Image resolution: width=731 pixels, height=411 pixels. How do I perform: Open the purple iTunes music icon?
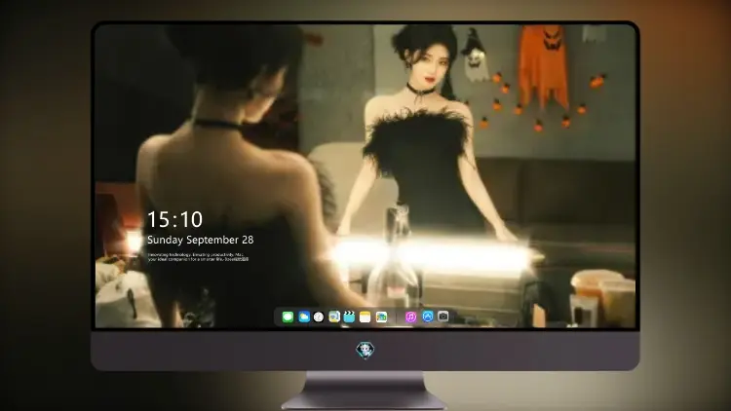point(410,317)
